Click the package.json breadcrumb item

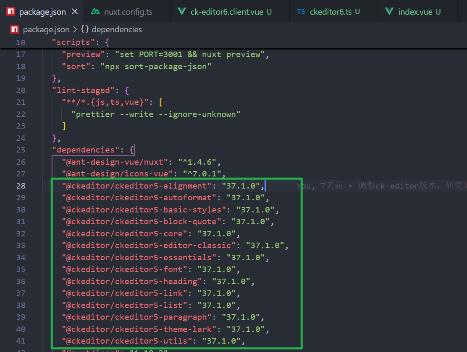46,29
